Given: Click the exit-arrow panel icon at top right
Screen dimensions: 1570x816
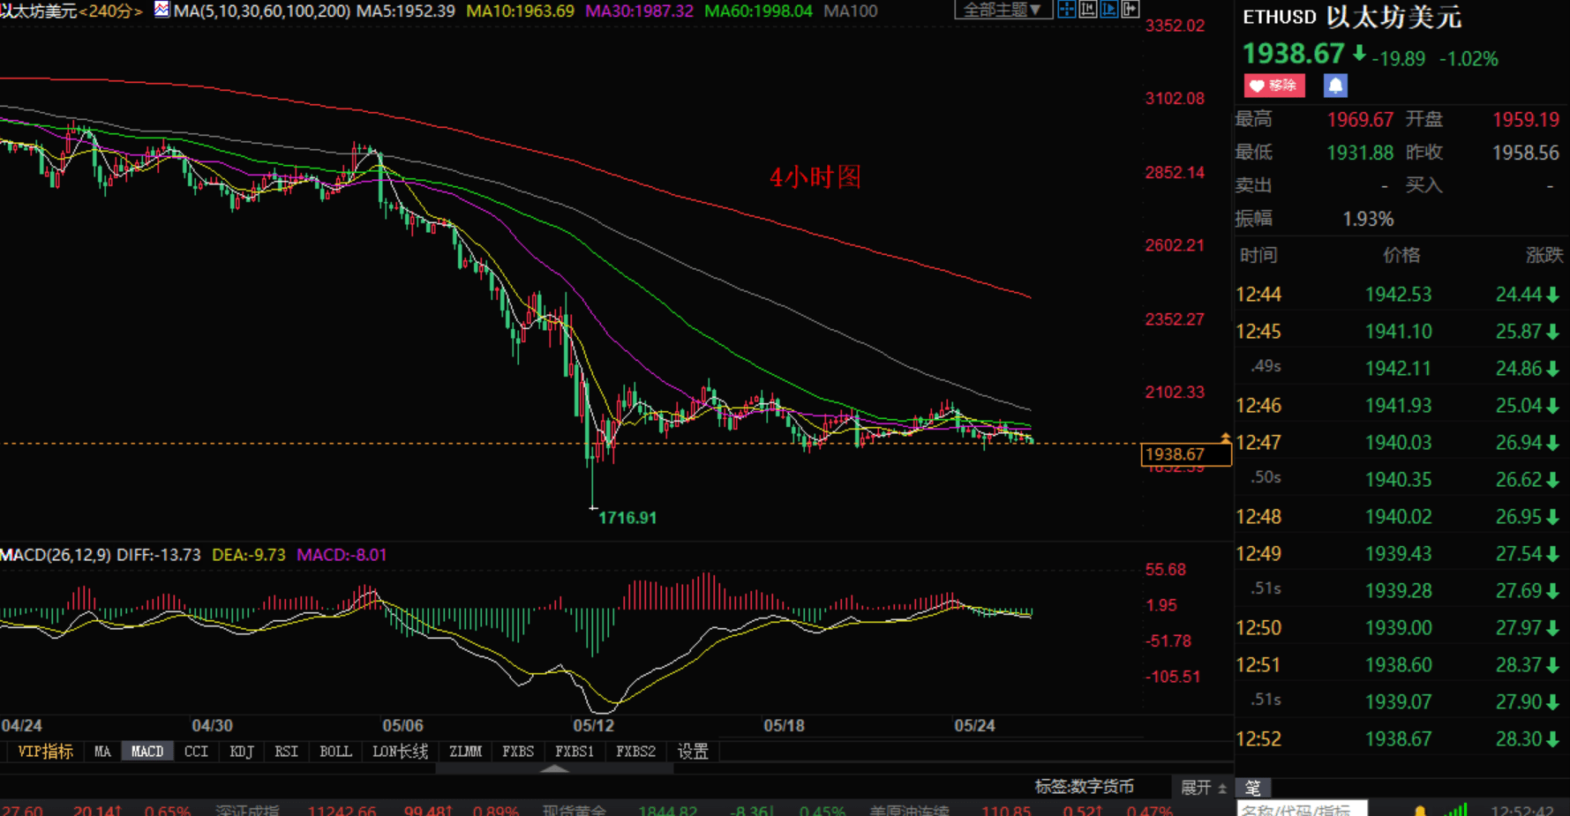Looking at the screenshot, I should click(1130, 10).
